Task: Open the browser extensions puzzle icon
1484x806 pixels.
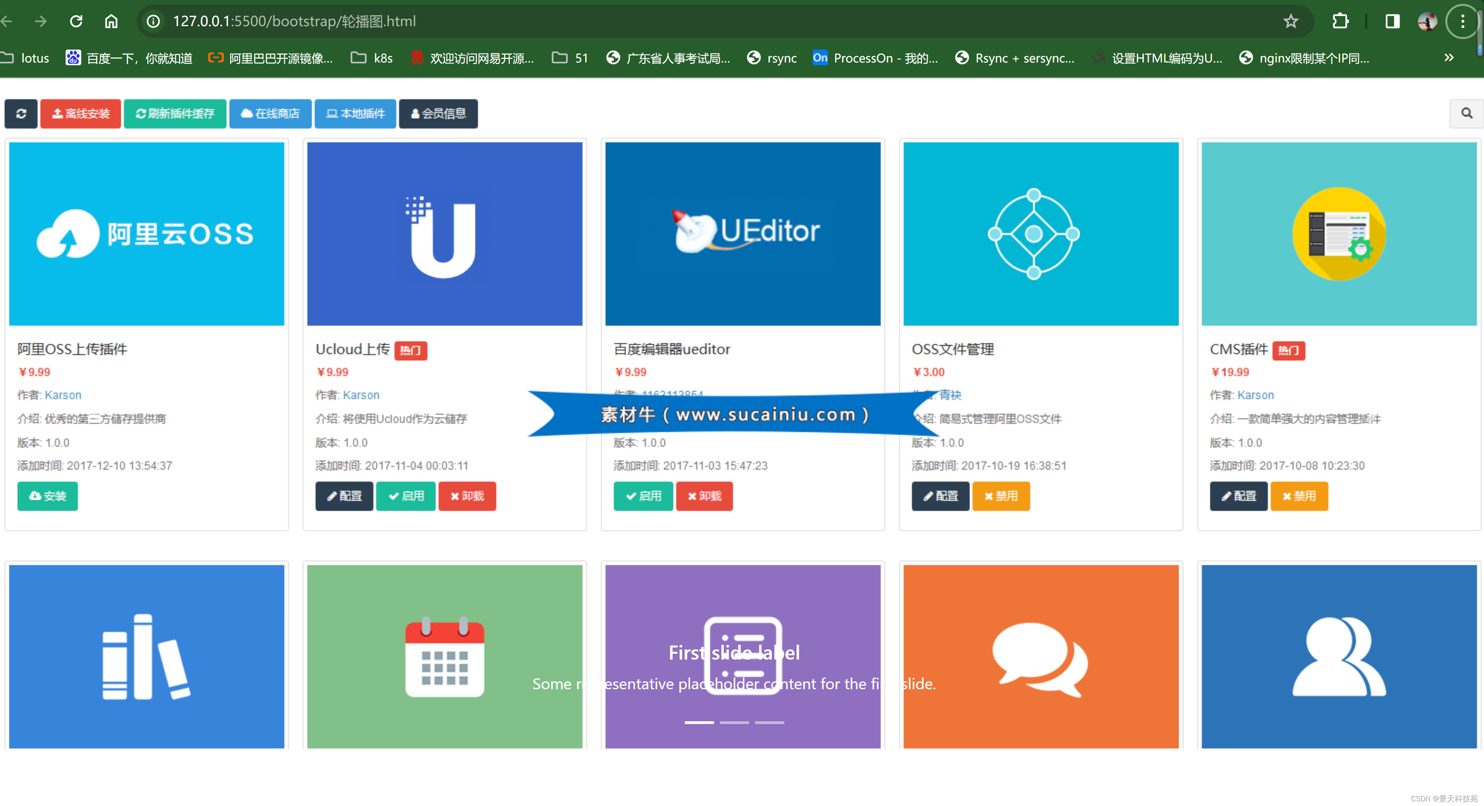Action: (x=1341, y=21)
